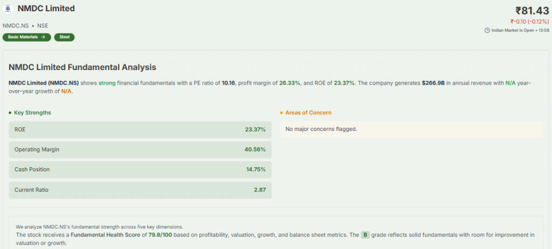Click the clock icon beside market status
This screenshot has width=552, height=249.
tap(487, 30)
